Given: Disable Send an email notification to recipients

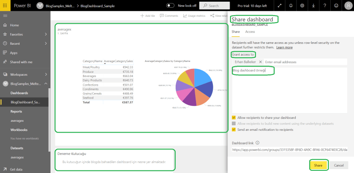Looking at the screenshot, I should (234, 129).
